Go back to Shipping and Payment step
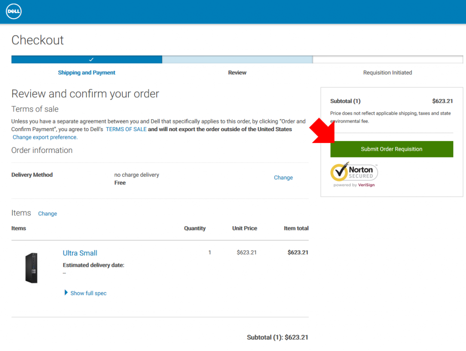The height and width of the screenshot is (351, 466). (86, 73)
